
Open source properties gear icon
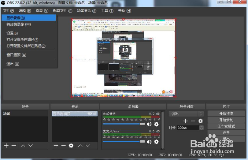tap(71, 146)
